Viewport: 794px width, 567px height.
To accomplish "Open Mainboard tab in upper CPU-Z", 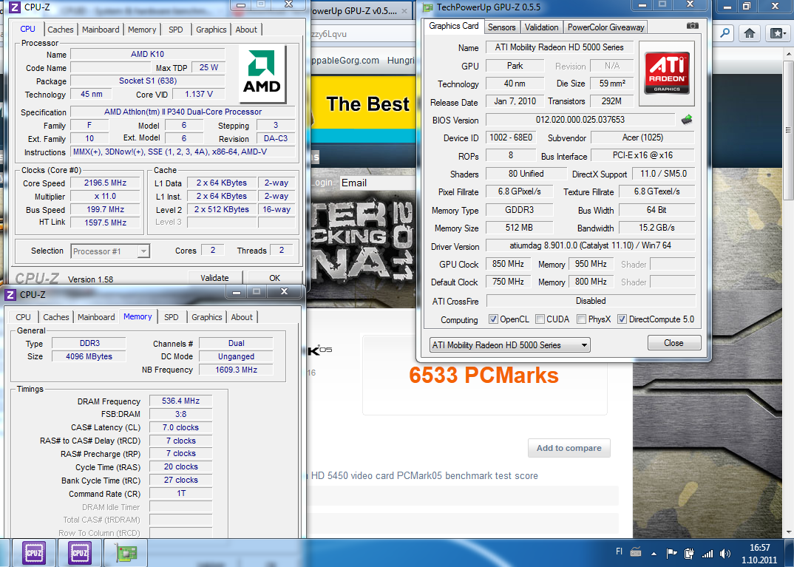I will coord(101,30).
